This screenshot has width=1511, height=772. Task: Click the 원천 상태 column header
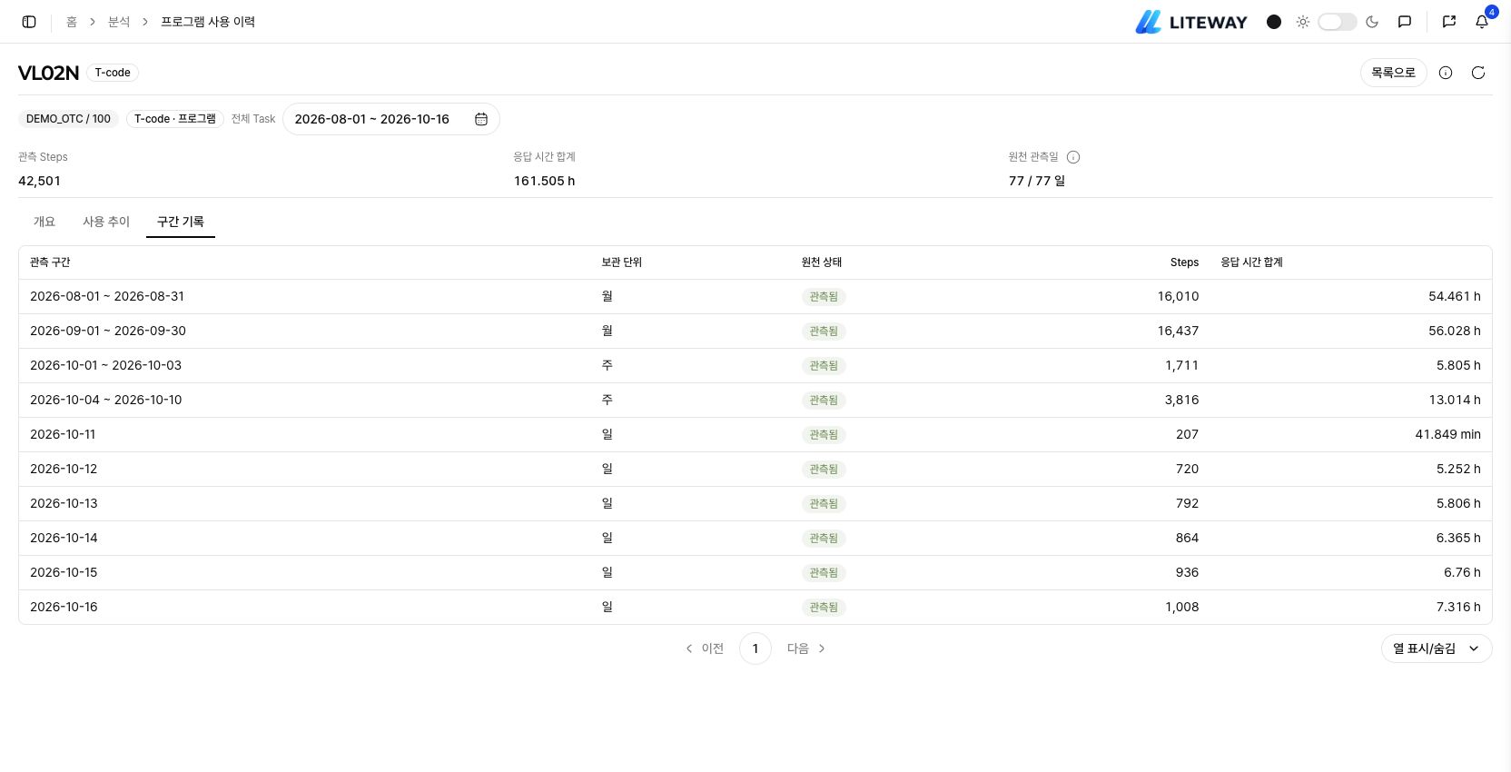tap(821, 262)
